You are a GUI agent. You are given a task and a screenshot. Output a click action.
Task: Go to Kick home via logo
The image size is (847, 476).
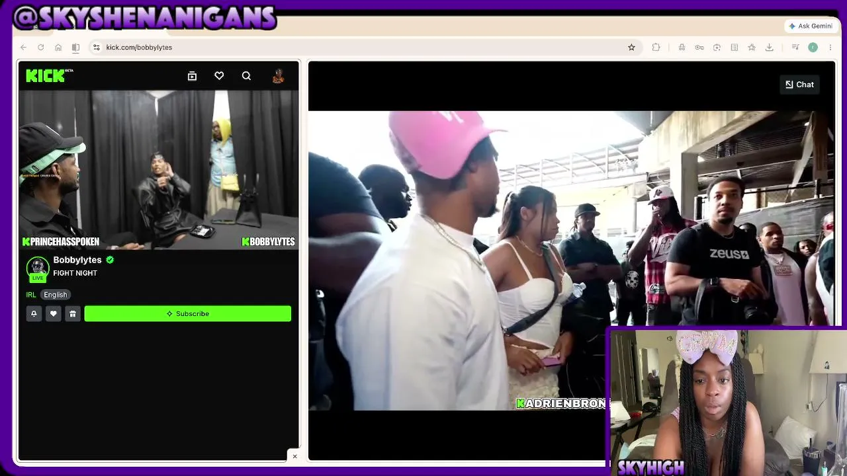pyautogui.click(x=49, y=76)
